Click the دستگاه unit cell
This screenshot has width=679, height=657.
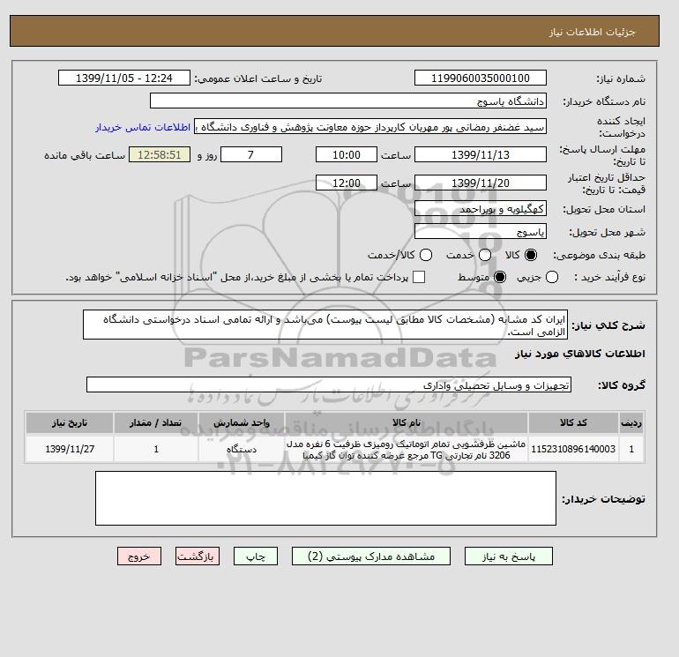click(242, 449)
